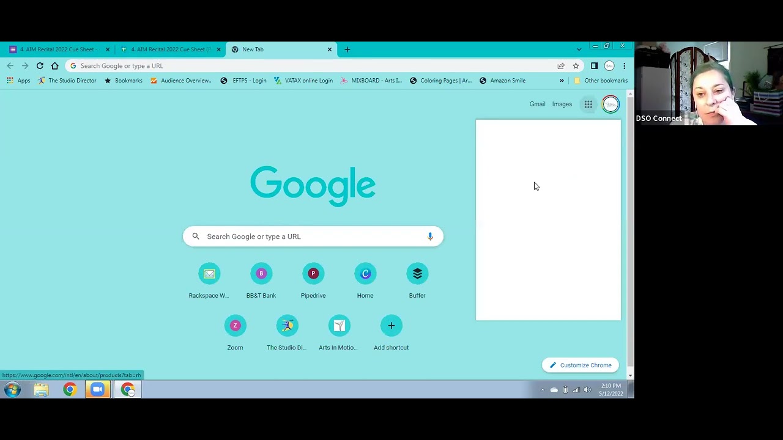Show more bookmarks with double chevron
Screen dimensions: 783x440
[562, 81]
